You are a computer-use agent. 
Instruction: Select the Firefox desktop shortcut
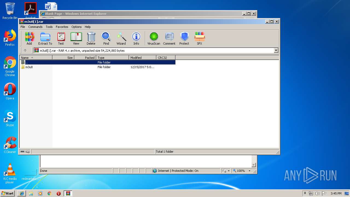tap(10, 38)
